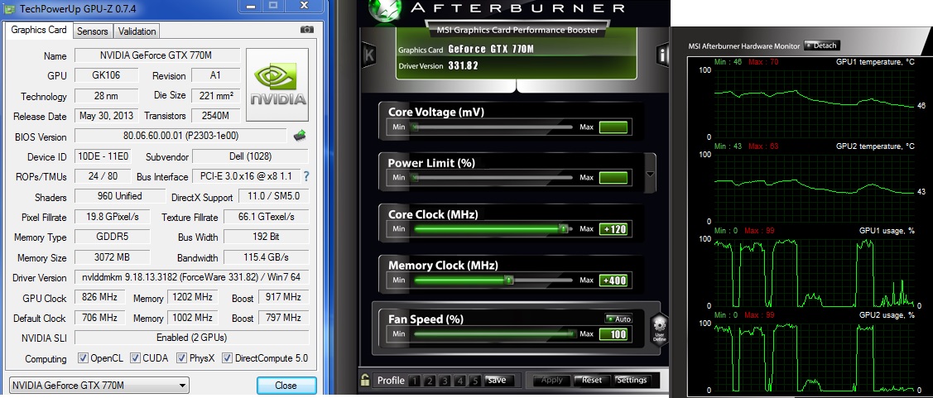The image size is (933, 398).
Task: Switch to the Graphics Card tab
Action: tap(39, 30)
